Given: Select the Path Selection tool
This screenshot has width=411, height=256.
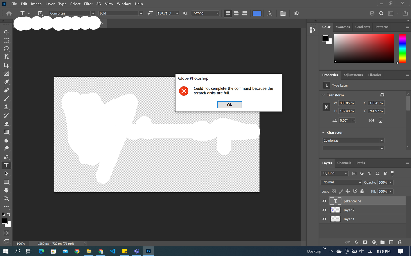Looking at the screenshot, I should 6,173.
